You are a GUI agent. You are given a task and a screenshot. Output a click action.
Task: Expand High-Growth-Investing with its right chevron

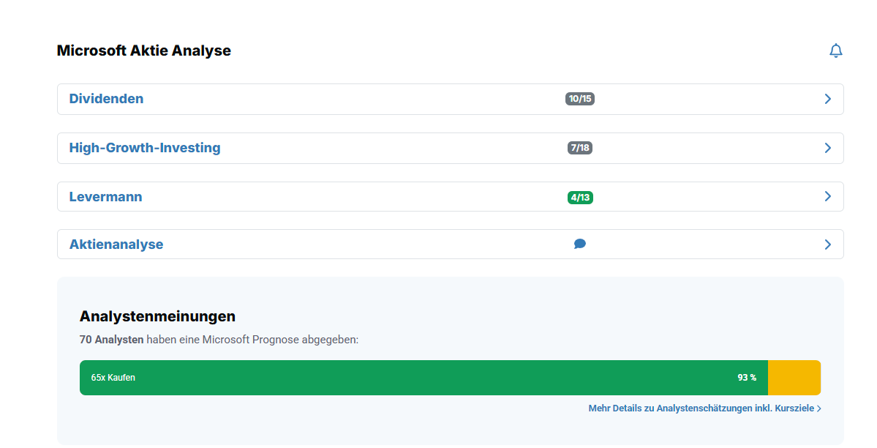click(827, 148)
